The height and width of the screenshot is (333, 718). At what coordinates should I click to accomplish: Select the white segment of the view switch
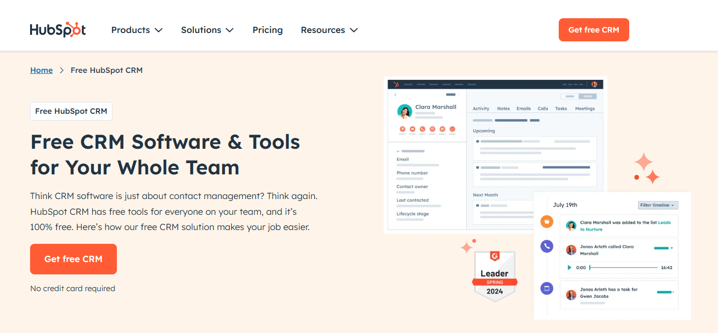570,96
